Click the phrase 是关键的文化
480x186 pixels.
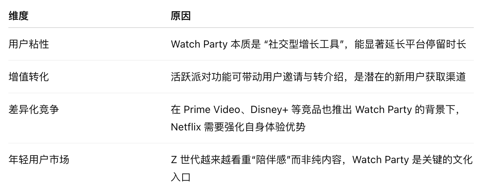[443, 159]
